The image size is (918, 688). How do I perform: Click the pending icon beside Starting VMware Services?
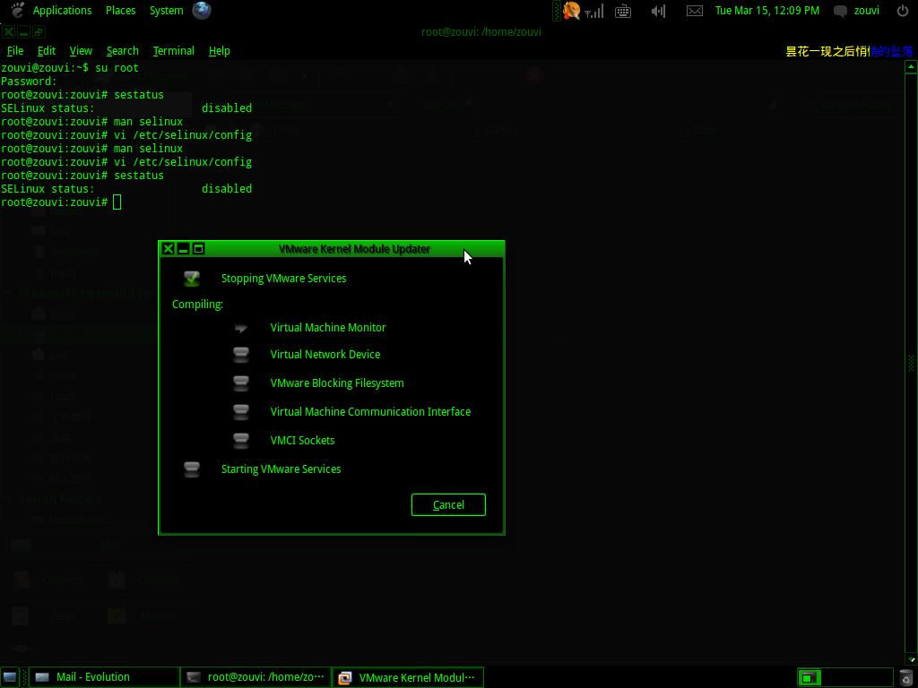pos(192,469)
